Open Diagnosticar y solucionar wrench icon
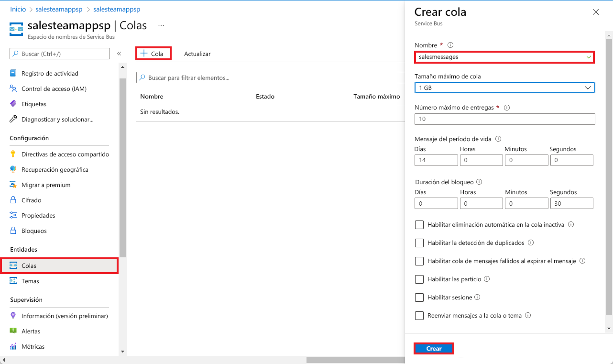The image size is (613, 364). pyautogui.click(x=13, y=119)
